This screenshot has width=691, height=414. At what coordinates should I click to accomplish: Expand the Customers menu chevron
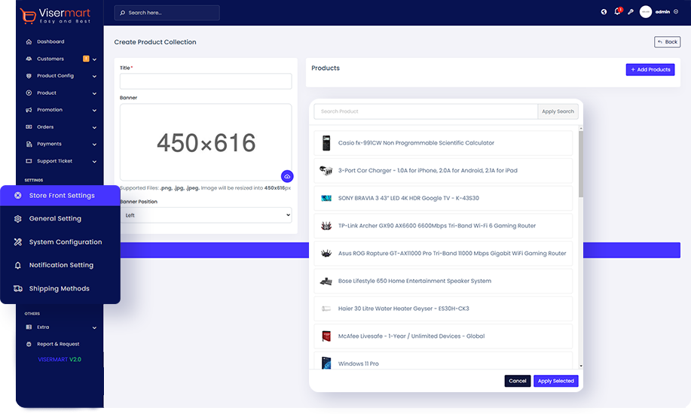(x=94, y=59)
